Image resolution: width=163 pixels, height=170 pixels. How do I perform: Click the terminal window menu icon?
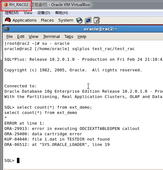[x=7, y=29]
